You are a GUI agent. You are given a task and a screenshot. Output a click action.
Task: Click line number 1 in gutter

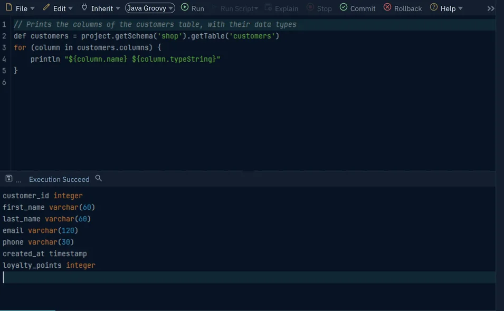[x=4, y=24]
